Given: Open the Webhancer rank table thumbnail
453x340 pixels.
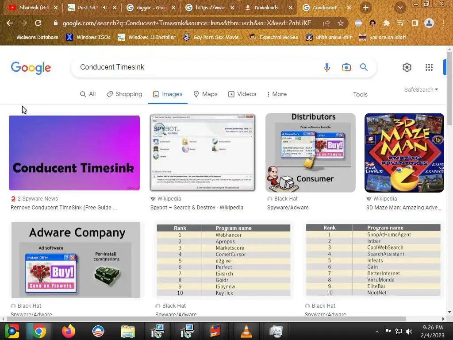Looking at the screenshot, I should click(223, 260).
